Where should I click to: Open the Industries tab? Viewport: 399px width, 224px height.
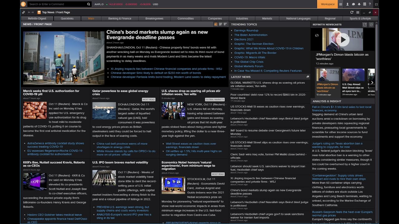click(242, 18)
